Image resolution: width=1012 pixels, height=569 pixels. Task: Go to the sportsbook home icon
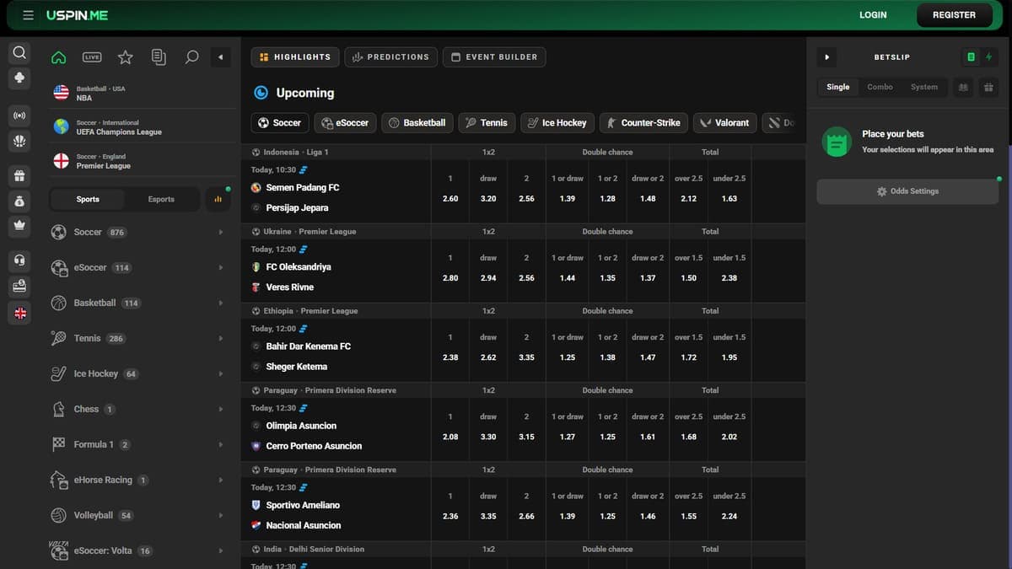pos(58,57)
